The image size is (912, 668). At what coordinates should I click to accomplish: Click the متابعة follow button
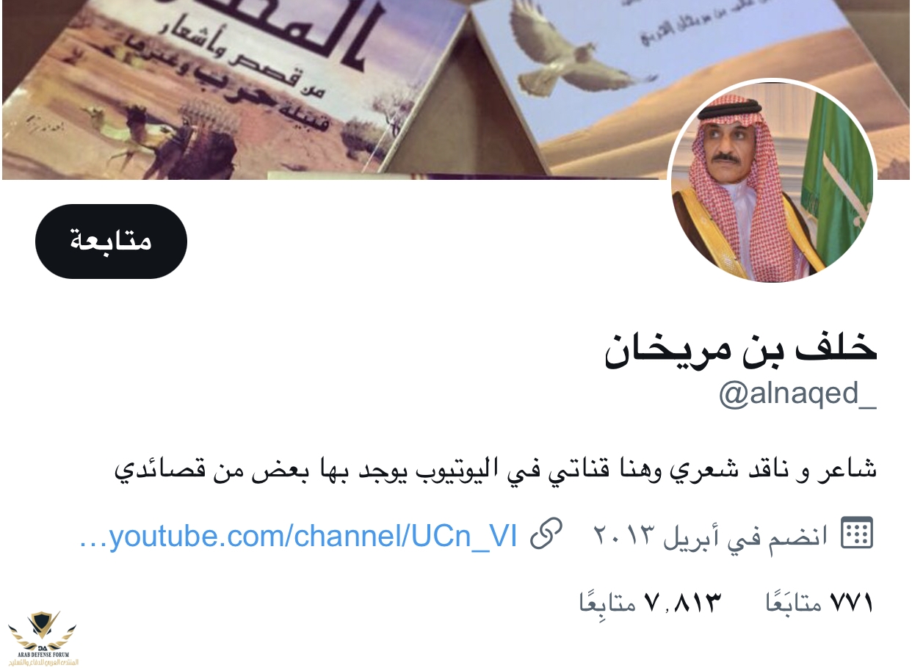click(x=111, y=242)
